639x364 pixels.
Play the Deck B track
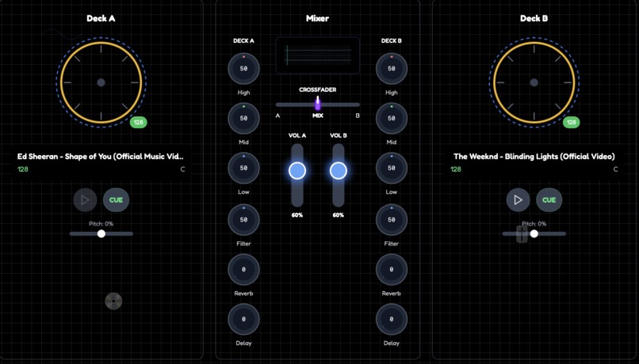click(518, 199)
